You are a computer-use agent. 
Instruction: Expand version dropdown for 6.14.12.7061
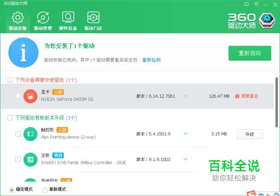pos(186,96)
